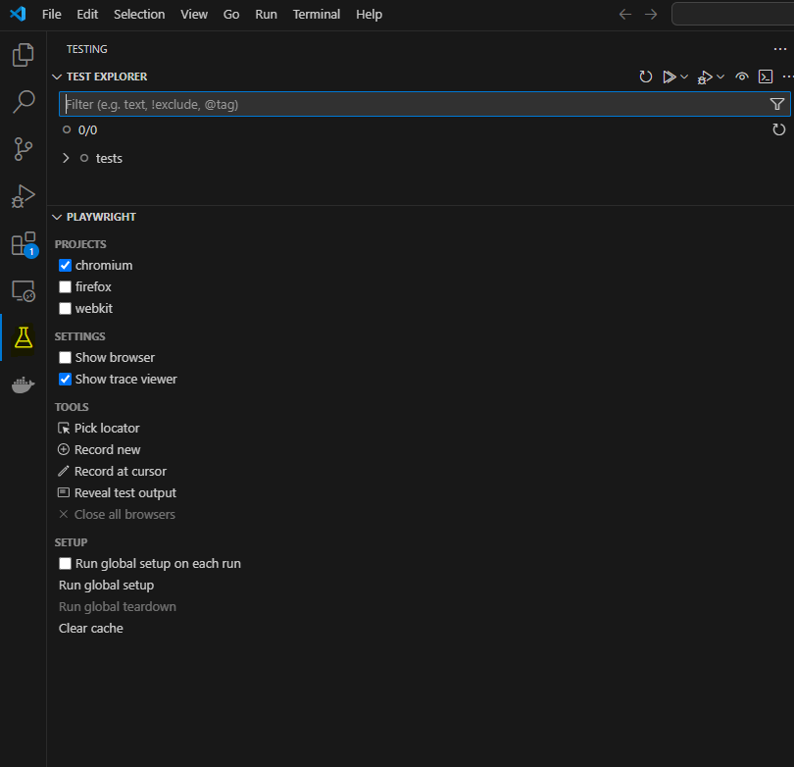
Task: Open the Docker view
Action: pyautogui.click(x=24, y=385)
